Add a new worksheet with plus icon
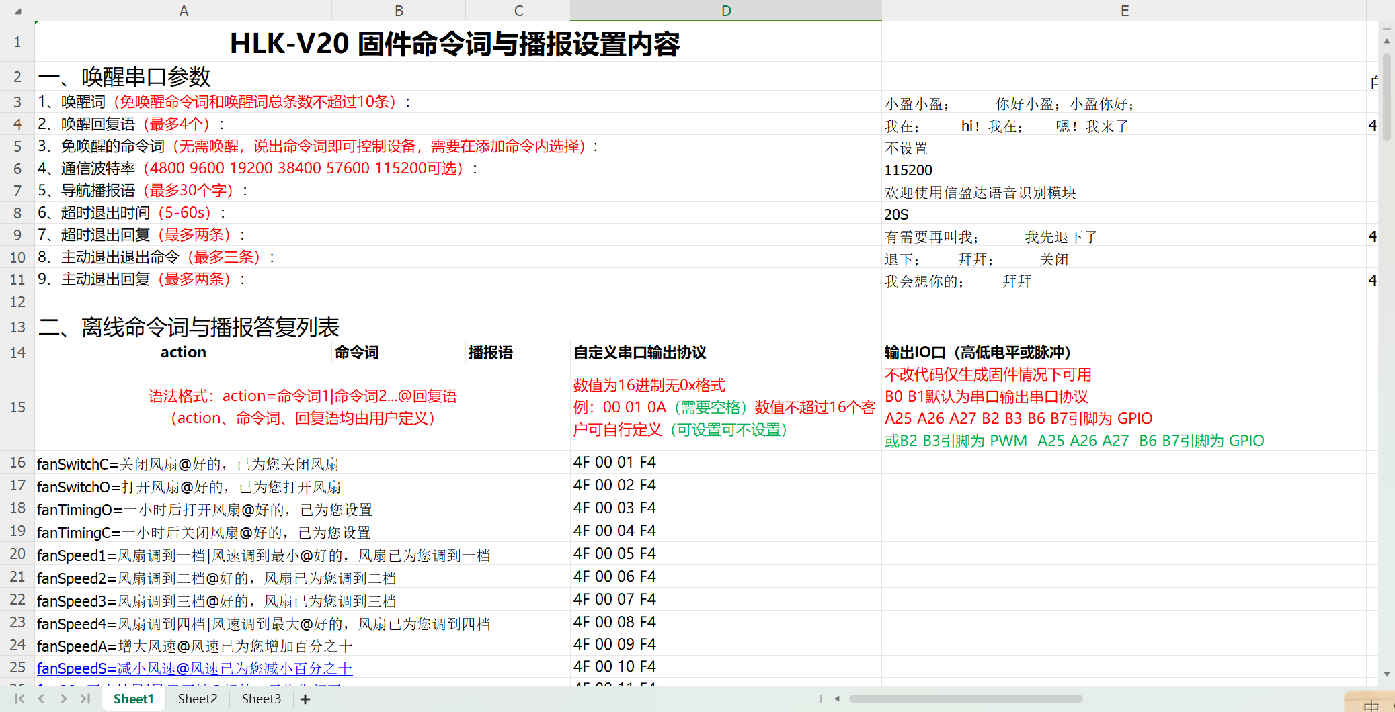The image size is (1395, 712). pyautogui.click(x=305, y=699)
